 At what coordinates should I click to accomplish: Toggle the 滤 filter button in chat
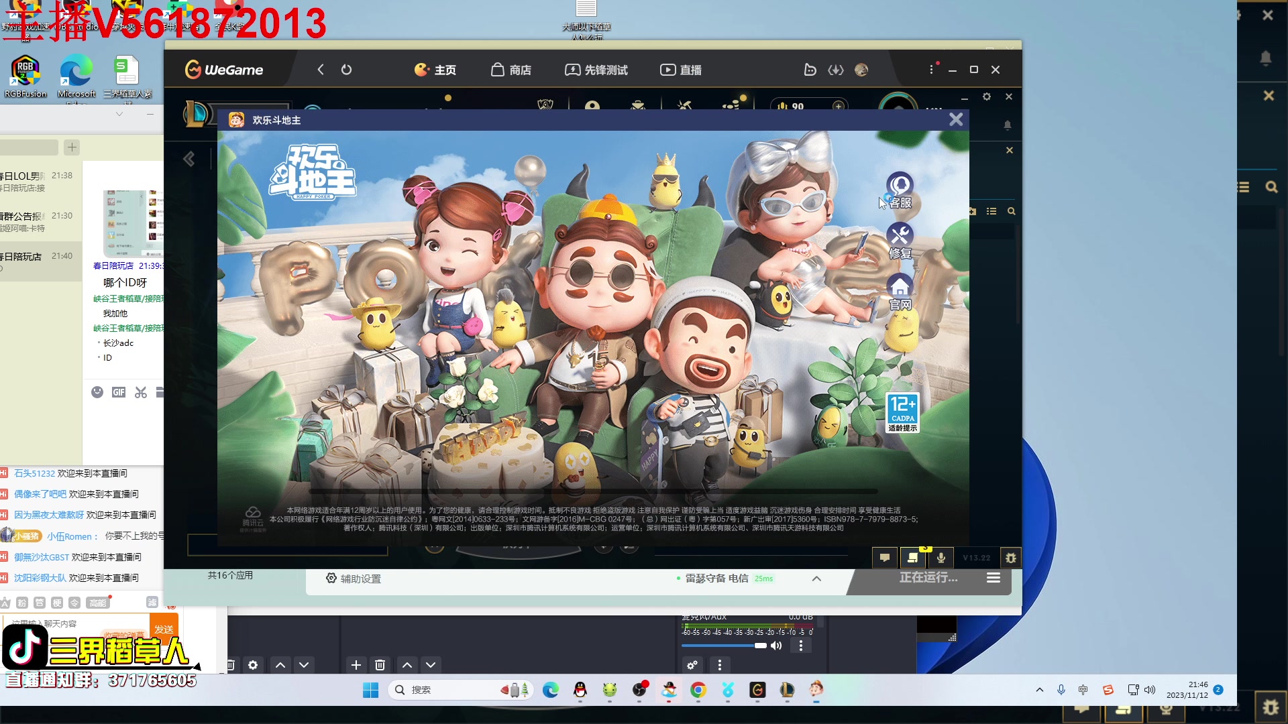[152, 602]
